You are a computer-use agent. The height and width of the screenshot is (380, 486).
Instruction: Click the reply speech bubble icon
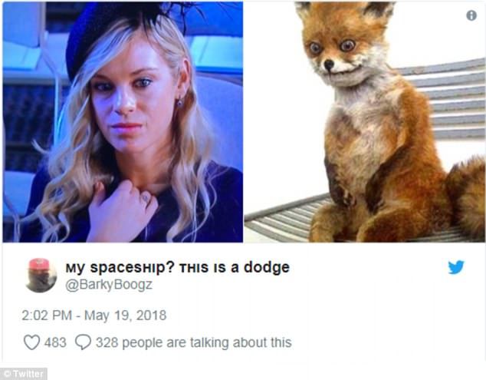83,342
